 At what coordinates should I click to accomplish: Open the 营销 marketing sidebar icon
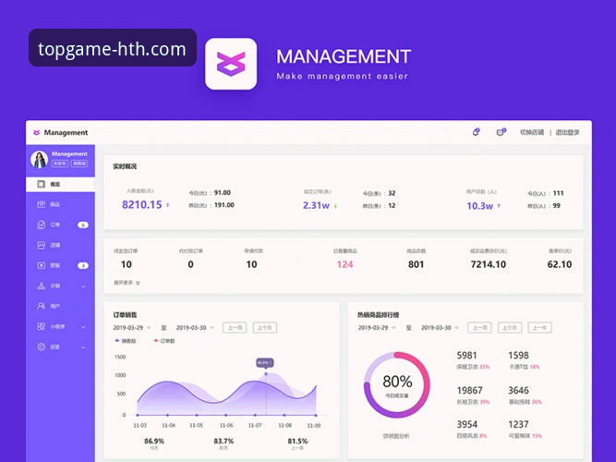tap(42, 265)
